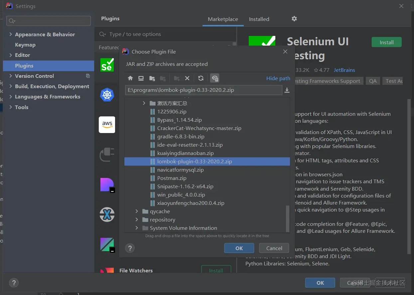Click the folder icon of qycache
The image size is (414, 295).
pos(145,211)
